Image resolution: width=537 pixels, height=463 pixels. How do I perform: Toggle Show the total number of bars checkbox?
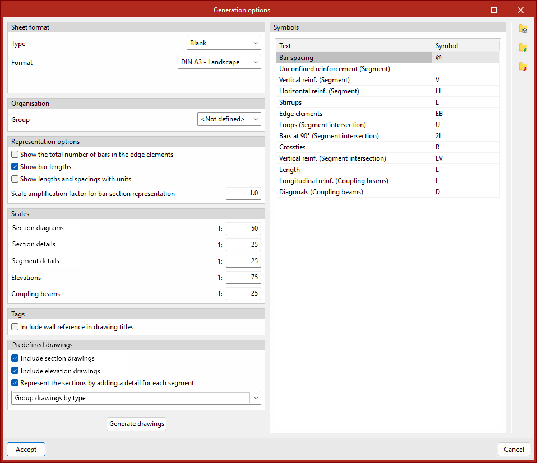[15, 155]
